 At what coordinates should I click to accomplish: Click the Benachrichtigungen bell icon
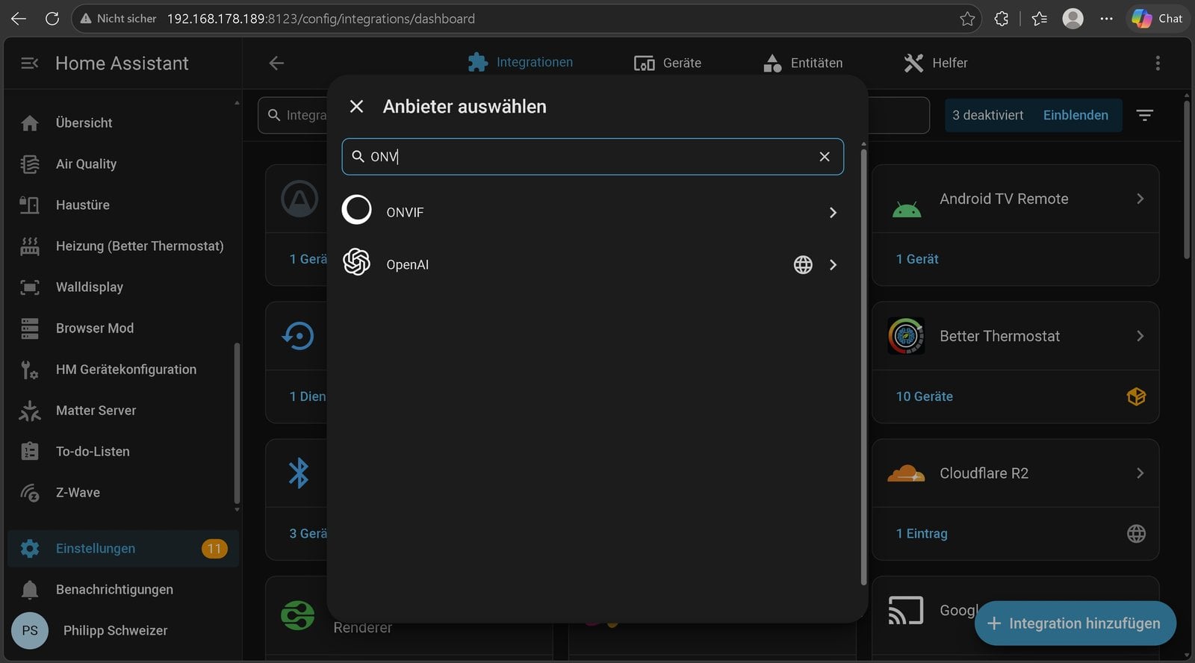click(x=30, y=590)
